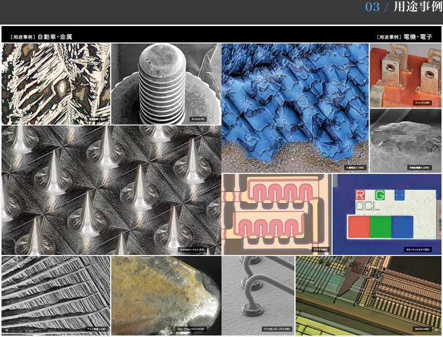443x337 pixels.
Task: Click the throwaway tip photo
Action: click(x=165, y=294)
